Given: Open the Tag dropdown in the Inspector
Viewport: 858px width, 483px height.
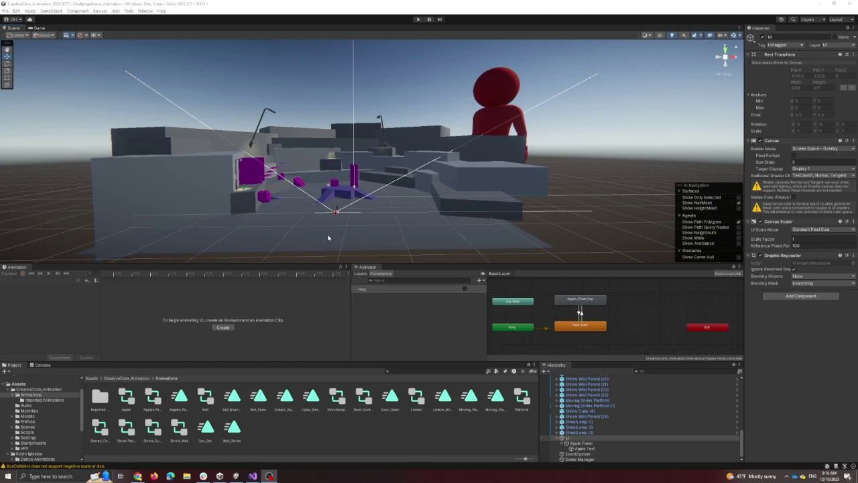Looking at the screenshot, I should (784, 45).
